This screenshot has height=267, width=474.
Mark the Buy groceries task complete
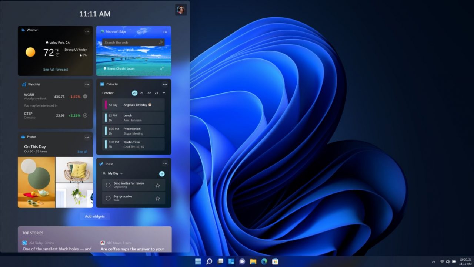[x=108, y=198]
